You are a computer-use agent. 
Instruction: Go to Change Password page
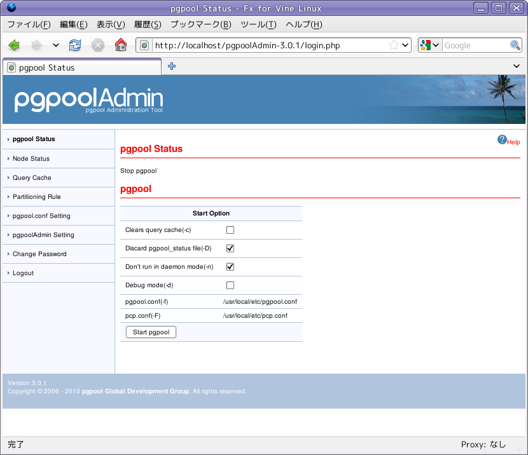click(x=39, y=254)
